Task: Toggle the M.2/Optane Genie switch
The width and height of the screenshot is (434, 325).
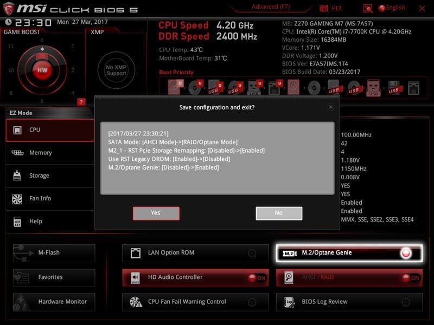Action: point(405,253)
